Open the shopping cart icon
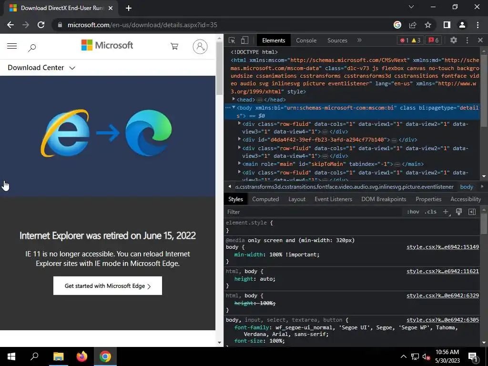 point(174,46)
